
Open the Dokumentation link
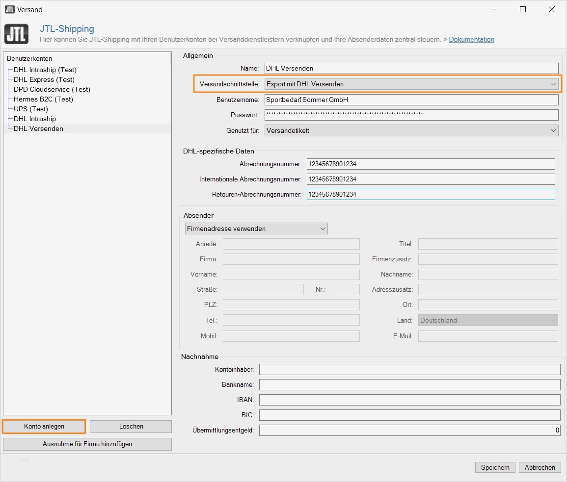[471, 39]
